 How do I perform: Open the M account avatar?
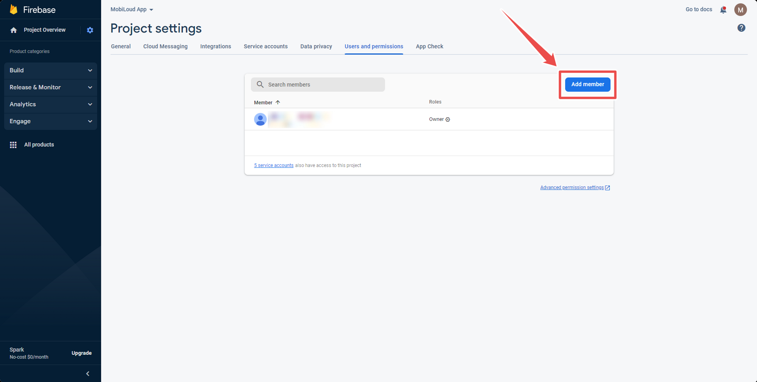pyautogui.click(x=740, y=10)
